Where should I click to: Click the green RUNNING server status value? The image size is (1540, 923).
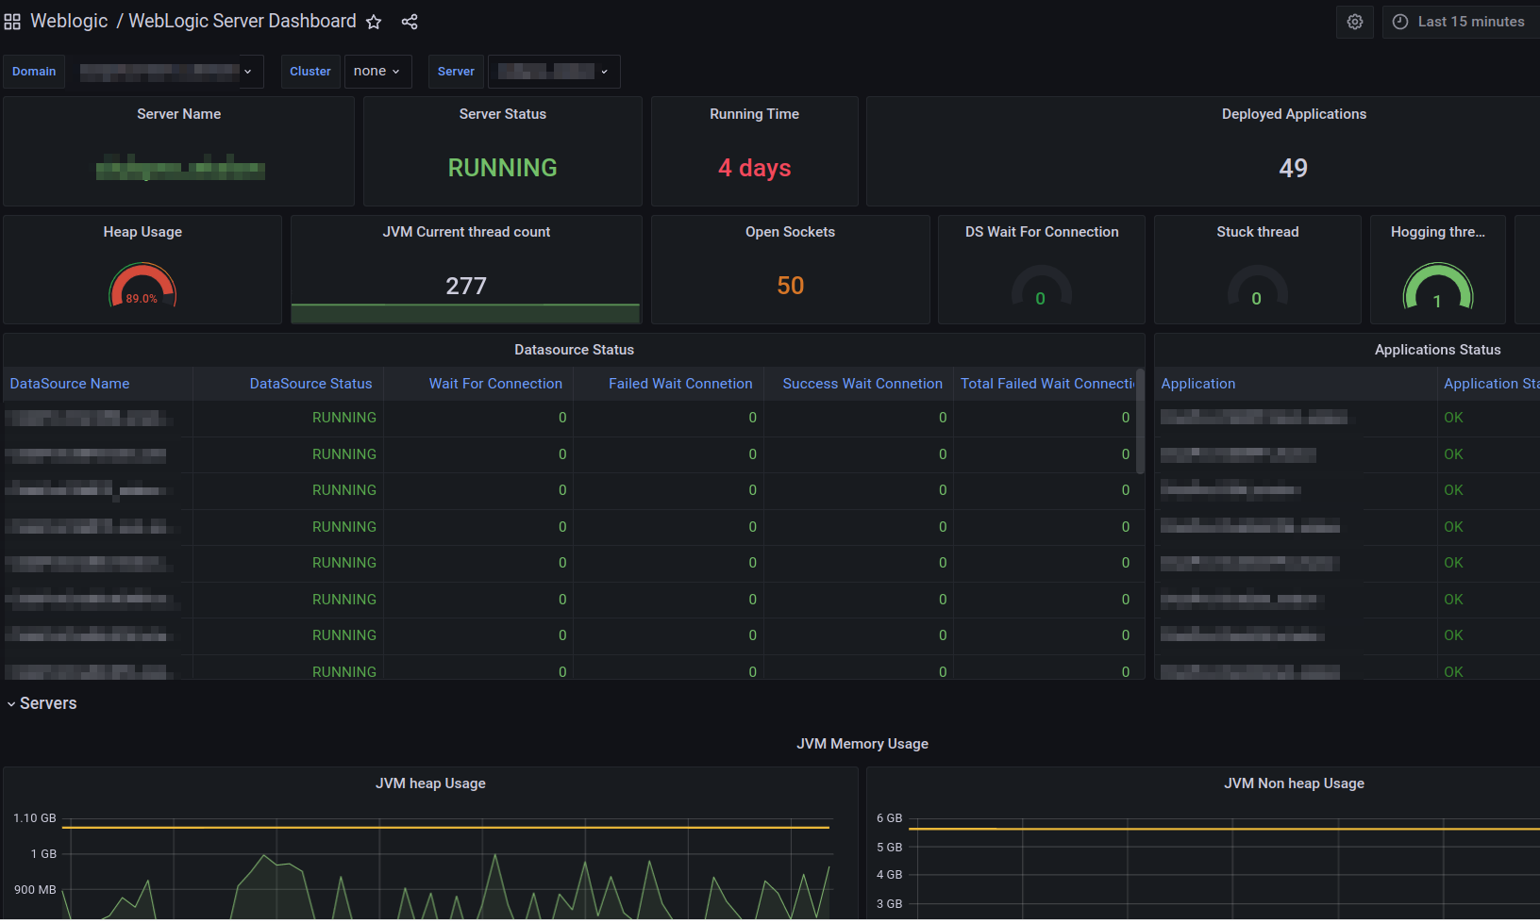503,168
